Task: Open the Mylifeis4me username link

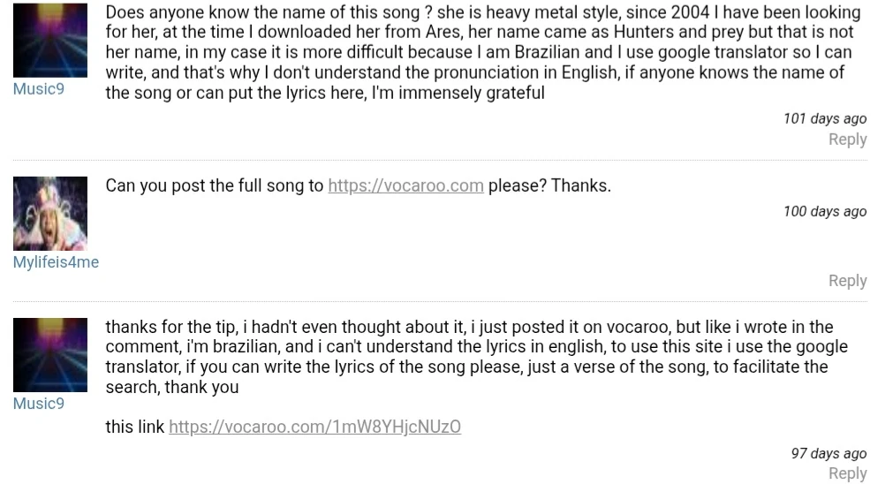Action: point(56,262)
